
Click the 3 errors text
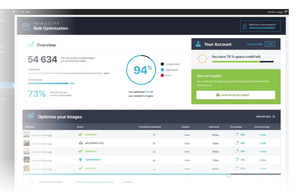pos(128,182)
